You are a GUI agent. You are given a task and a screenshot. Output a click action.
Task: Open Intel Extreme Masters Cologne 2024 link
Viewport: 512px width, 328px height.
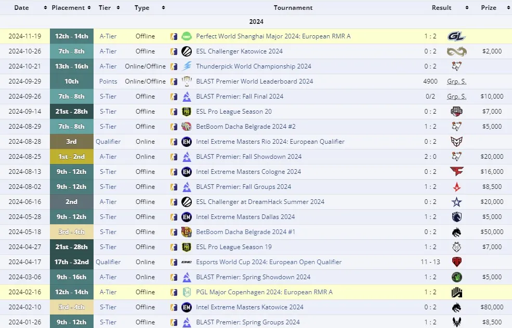pyautogui.click(x=248, y=171)
